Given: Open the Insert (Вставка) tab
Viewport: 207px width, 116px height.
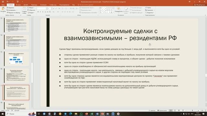Looking at the screenshot, I should pyautogui.click(x=18, y=5).
